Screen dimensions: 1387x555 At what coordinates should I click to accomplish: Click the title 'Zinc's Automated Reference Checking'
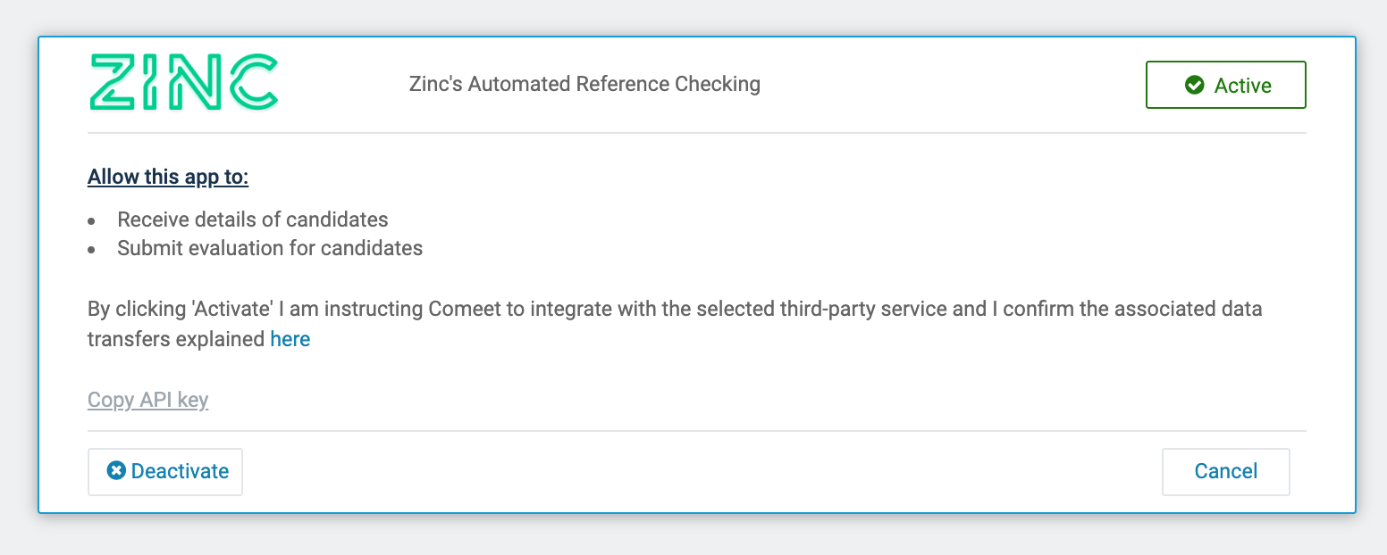click(584, 84)
